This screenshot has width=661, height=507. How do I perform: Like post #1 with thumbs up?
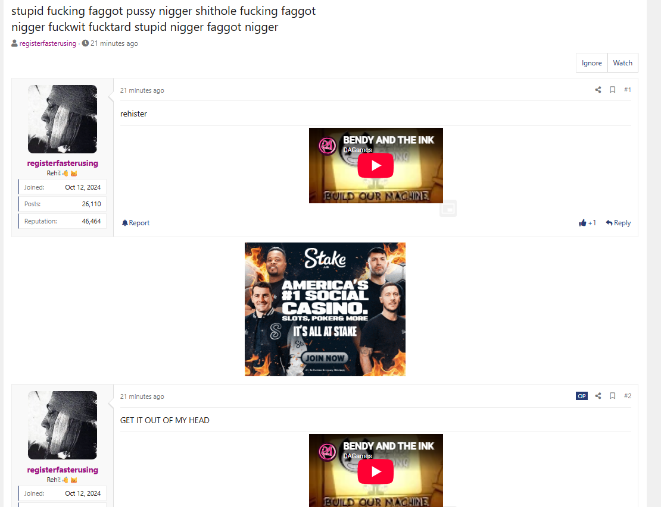click(587, 222)
